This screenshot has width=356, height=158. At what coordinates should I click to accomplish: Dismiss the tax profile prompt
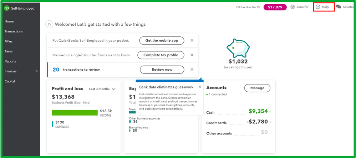tap(192, 55)
